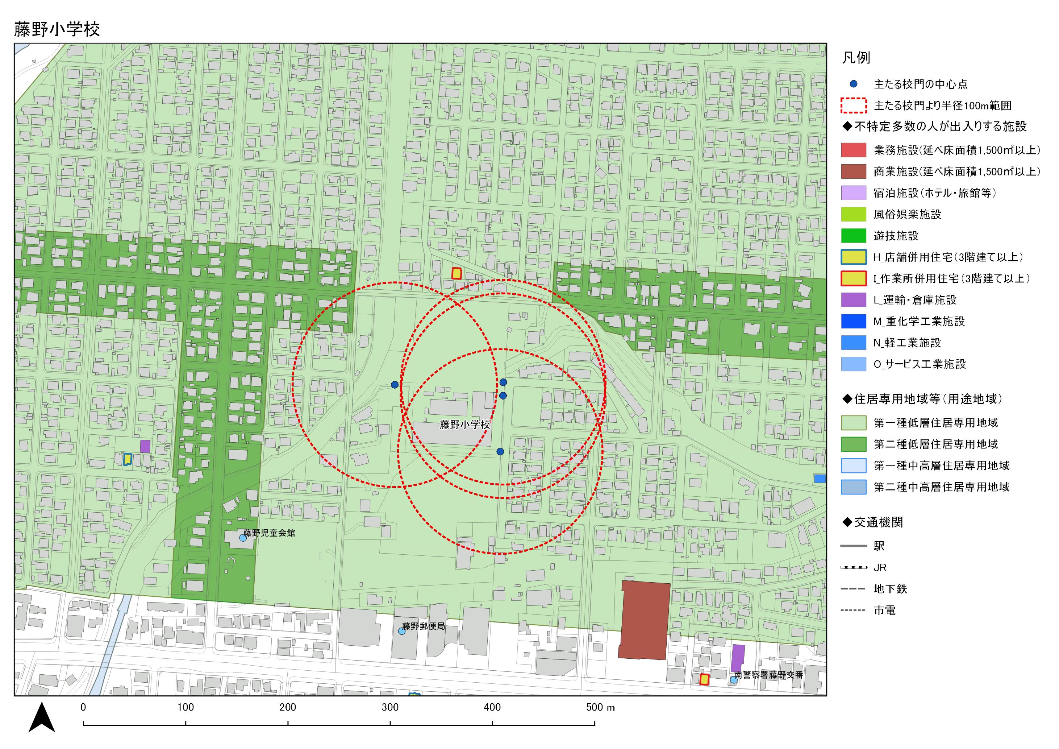
Task: Click the 0 scale bar label
Action: coord(83,707)
